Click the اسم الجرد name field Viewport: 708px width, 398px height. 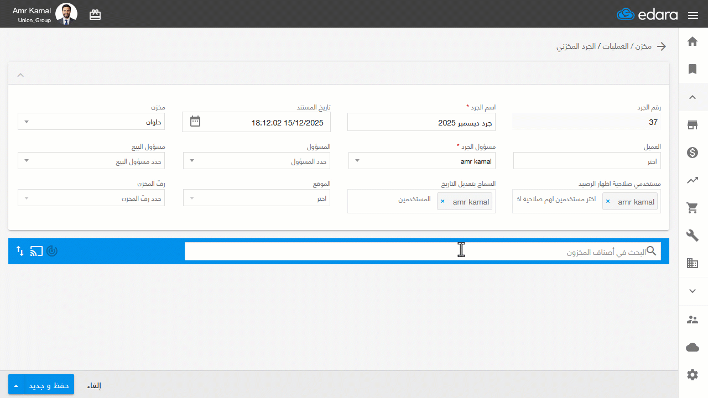pos(421,122)
